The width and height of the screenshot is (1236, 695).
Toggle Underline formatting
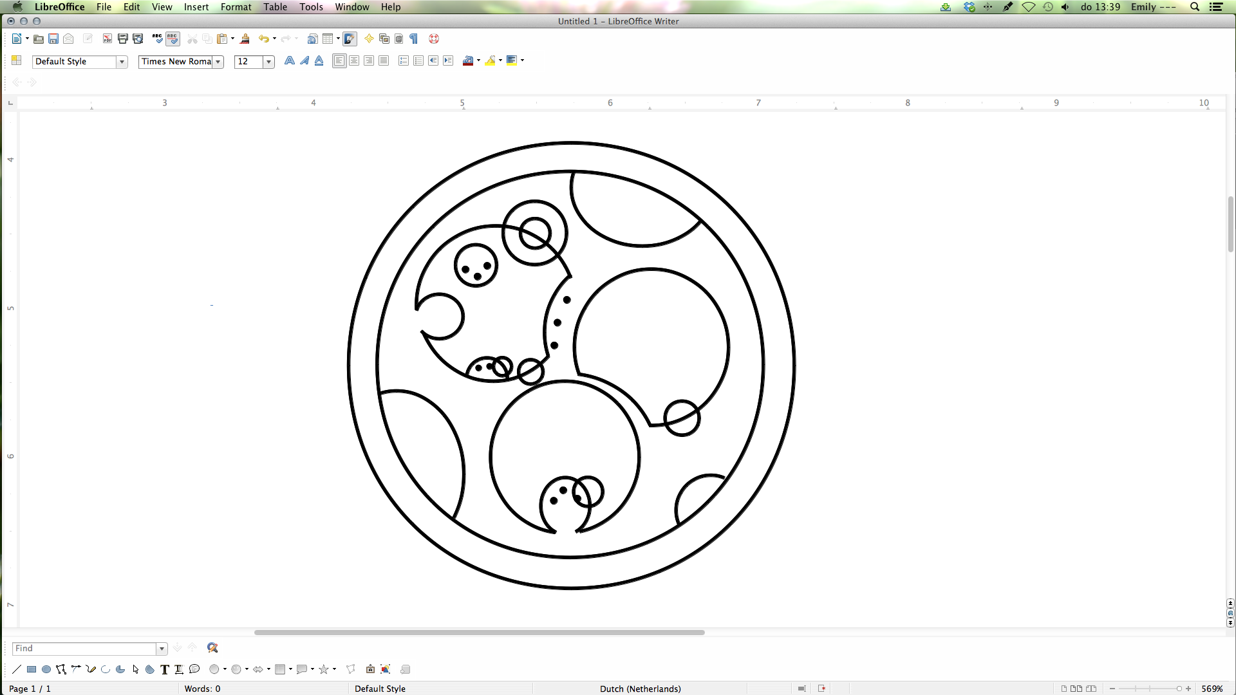pos(319,60)
